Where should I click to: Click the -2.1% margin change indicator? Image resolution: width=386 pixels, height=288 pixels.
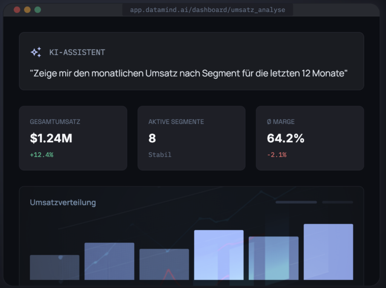[277, 155]
